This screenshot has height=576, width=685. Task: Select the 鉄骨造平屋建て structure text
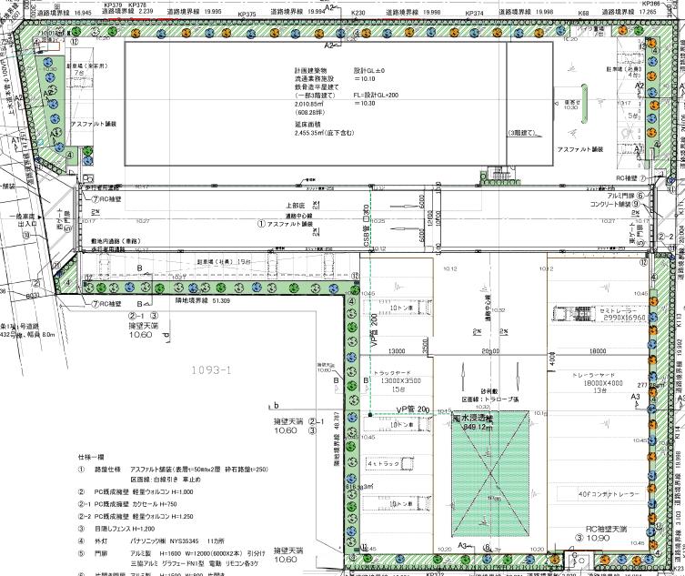pyautogui.click(x=317, y=87)
